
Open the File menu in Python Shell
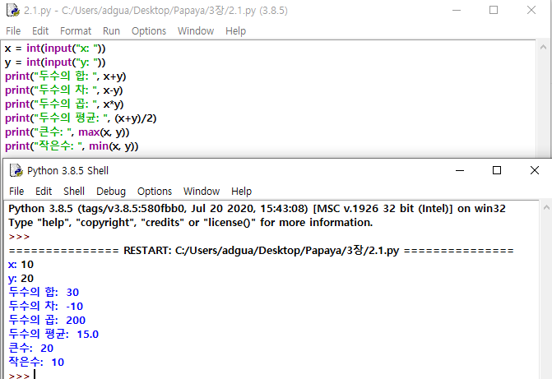pos(16,191)
